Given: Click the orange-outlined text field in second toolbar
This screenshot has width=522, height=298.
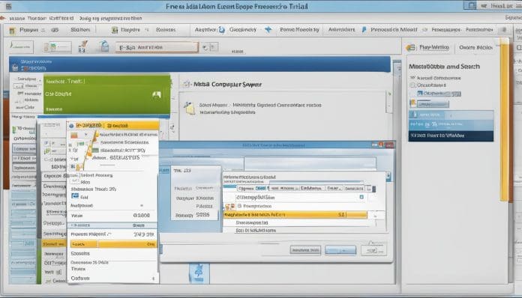Looking at the screenshot, I should [157, 47].
